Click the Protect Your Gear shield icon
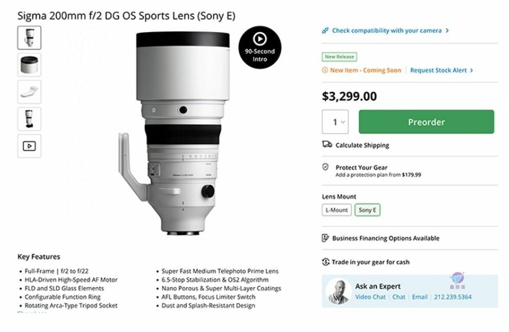This screenshot has height=332, width=509. pos(326,167)
